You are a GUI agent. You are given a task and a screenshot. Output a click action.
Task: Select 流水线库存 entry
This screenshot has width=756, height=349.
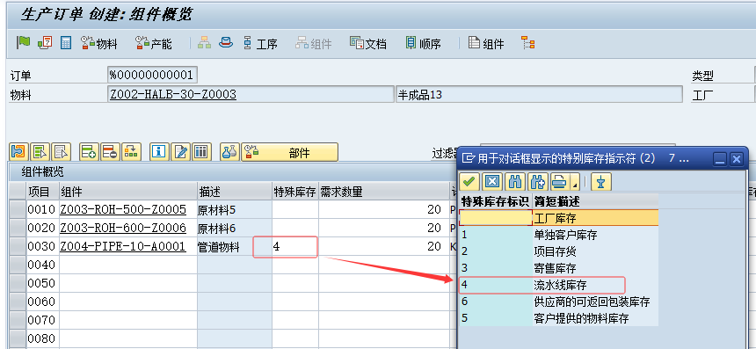559,285
